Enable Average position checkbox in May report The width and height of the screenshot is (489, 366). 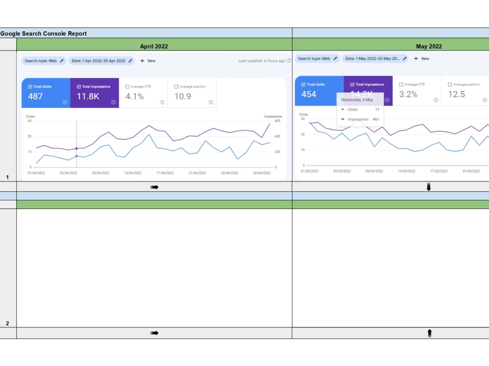pos(450,84)
